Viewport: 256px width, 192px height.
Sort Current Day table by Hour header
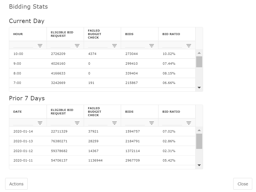click(x=18, y=34)
